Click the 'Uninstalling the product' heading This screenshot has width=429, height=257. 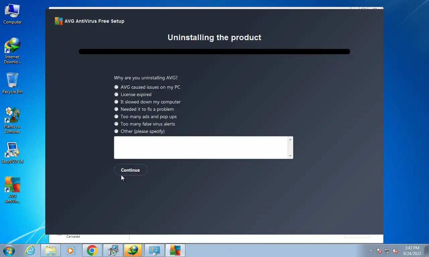tap(214, 37)
